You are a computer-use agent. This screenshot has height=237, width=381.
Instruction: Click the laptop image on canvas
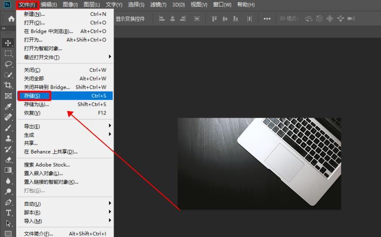click(x=259, y=164)
